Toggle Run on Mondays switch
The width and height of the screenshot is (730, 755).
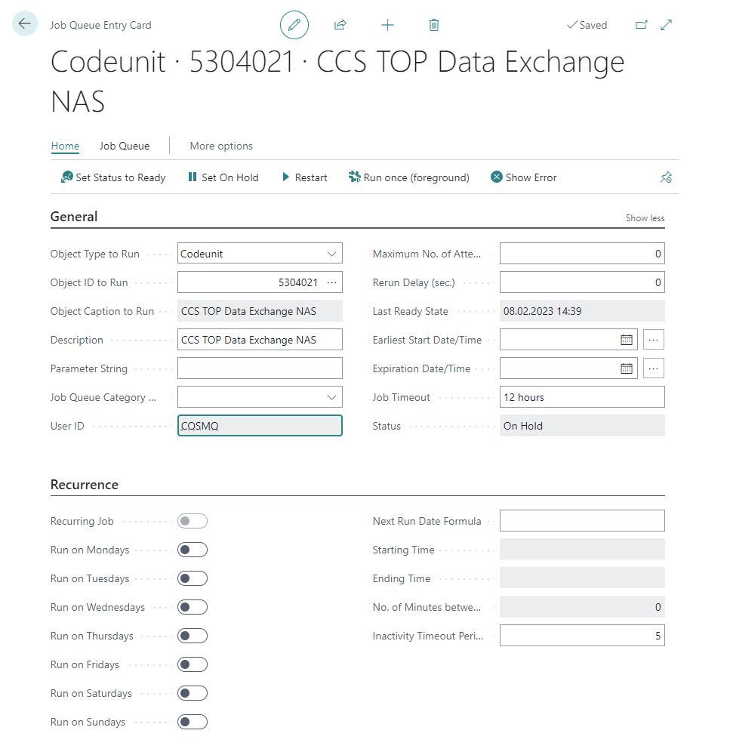(x=193, y=550)
